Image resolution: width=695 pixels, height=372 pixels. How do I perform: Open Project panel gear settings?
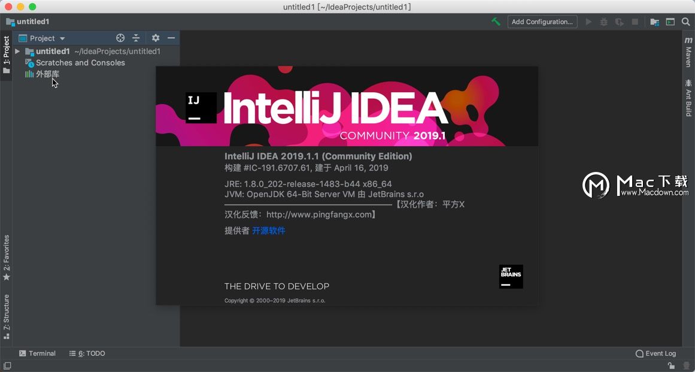(x=156, y=38)
